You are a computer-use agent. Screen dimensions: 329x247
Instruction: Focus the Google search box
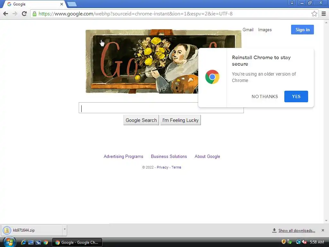point(138,108)
